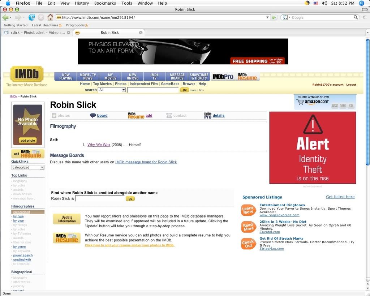Click the Check Out orange badge
The image size is (370, 296).
(x=249, y=244)
